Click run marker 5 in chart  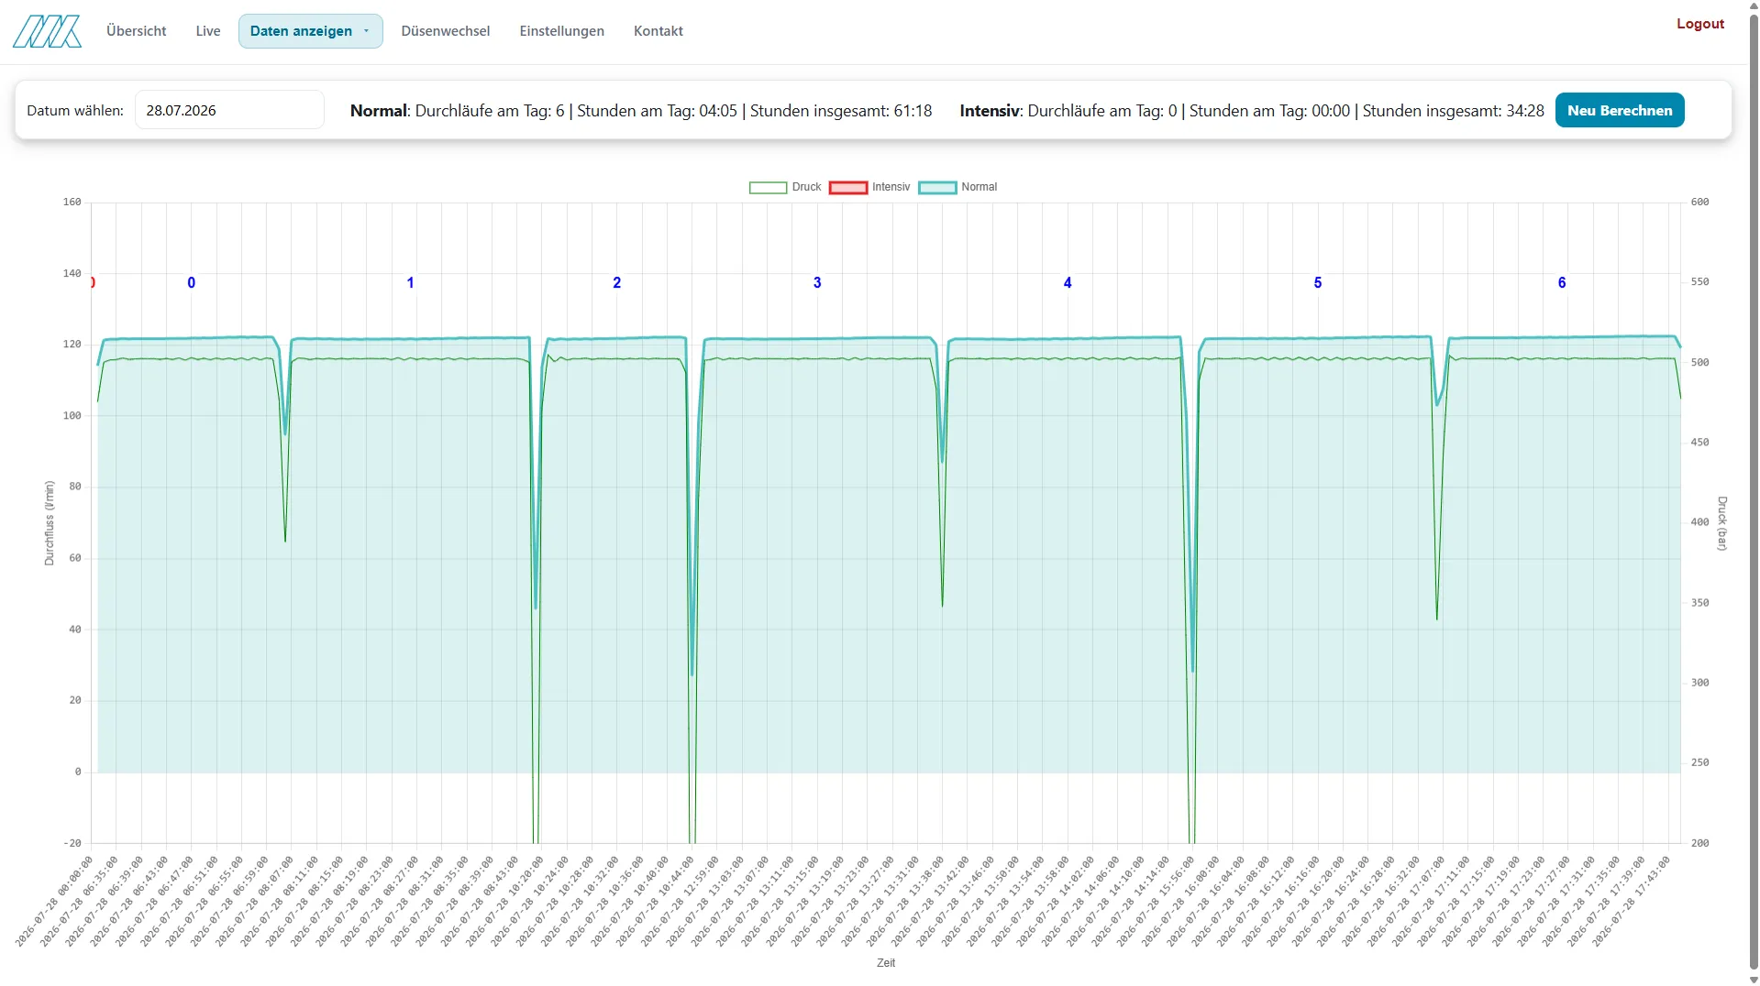click(x=1317, y=283)
